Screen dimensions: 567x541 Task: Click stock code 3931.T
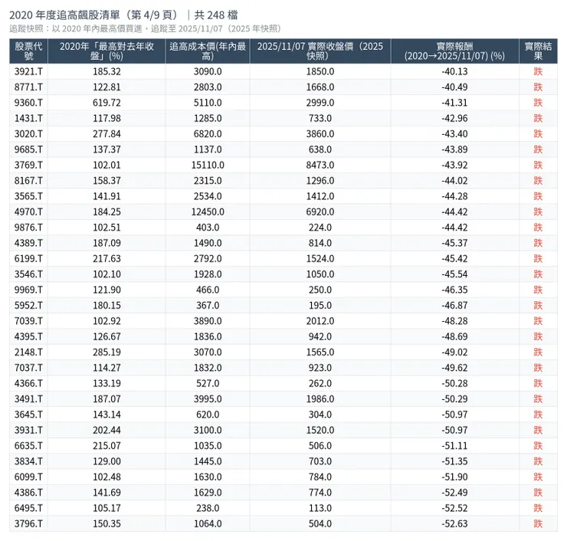point(28,430)
